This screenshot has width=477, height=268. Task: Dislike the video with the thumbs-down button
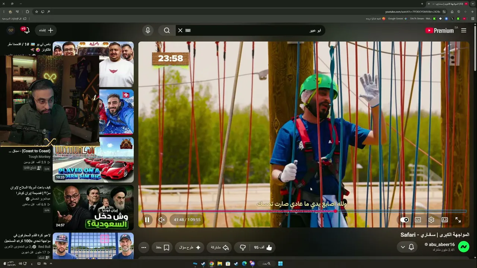(x=243, y=248)
